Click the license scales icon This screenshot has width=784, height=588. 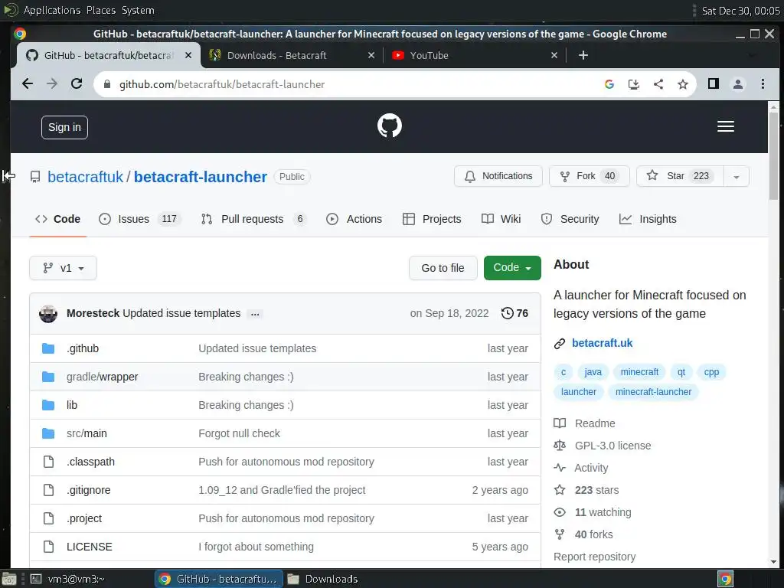click(x=560, y=446)
